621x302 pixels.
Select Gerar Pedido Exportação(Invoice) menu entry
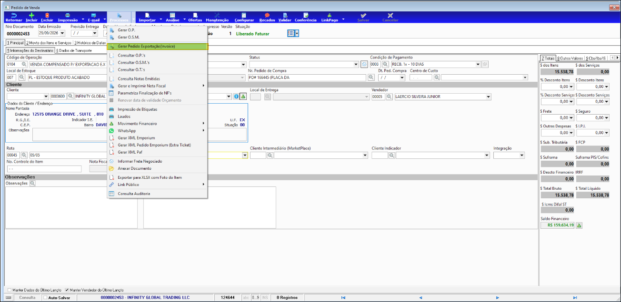(x=158, y=47)
